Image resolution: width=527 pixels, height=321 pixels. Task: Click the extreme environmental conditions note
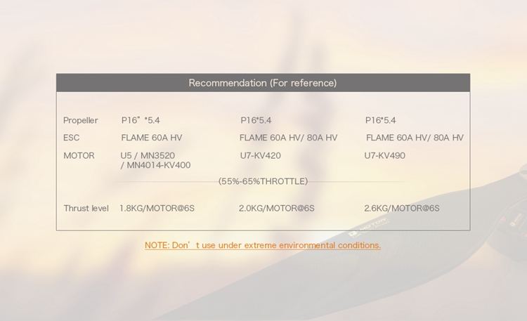[x=263, y=245]
